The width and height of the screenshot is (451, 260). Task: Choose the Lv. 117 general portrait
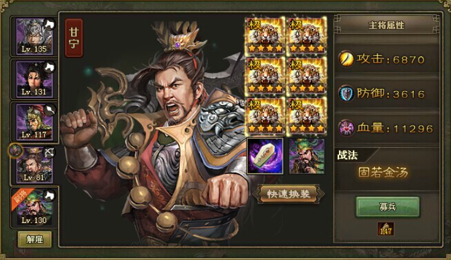[35, 122]
